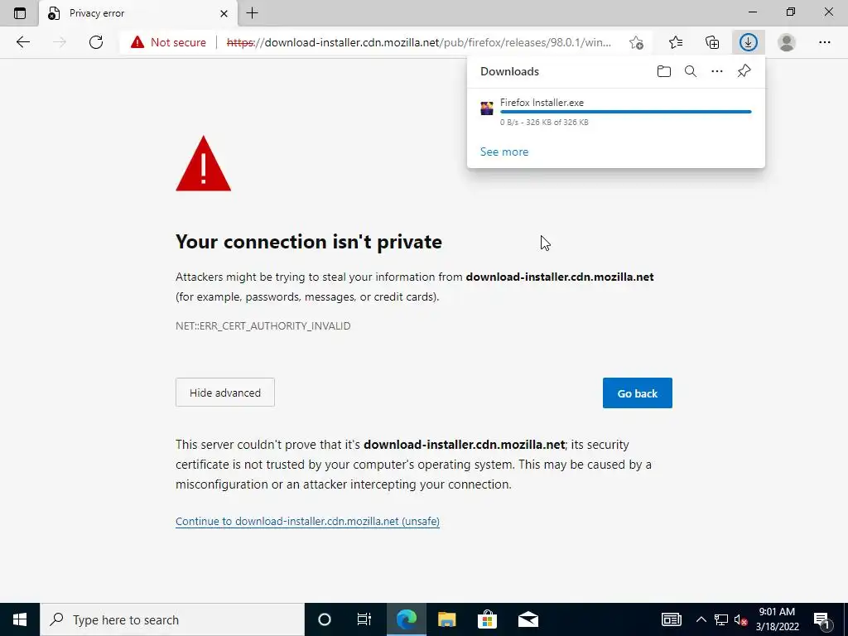This screenshot has height=636, width=848.
Task: Close the Privacy error tab
Action: 224,13
